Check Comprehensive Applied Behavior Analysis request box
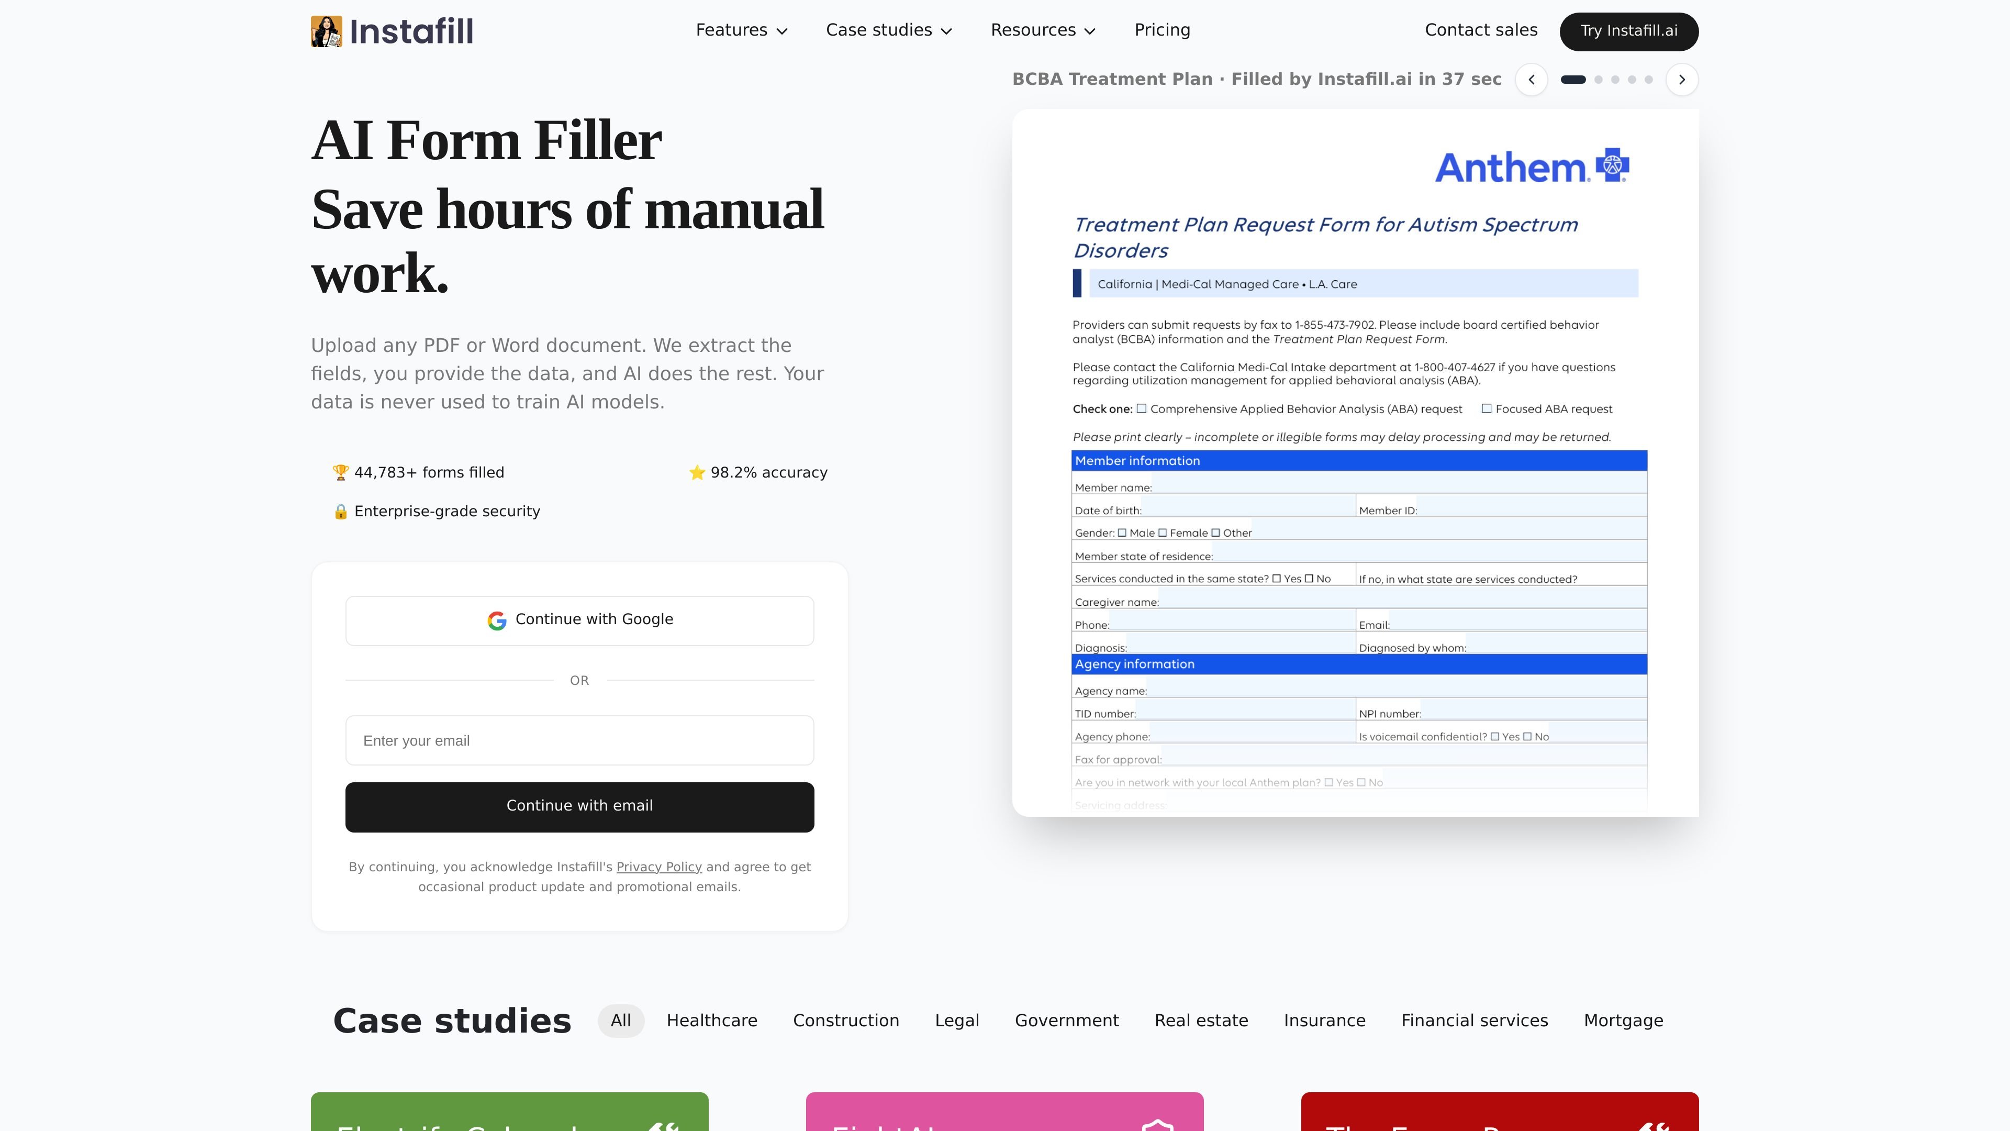This screenshot has height=1131, width=2010. click(x=1142, y=408)
